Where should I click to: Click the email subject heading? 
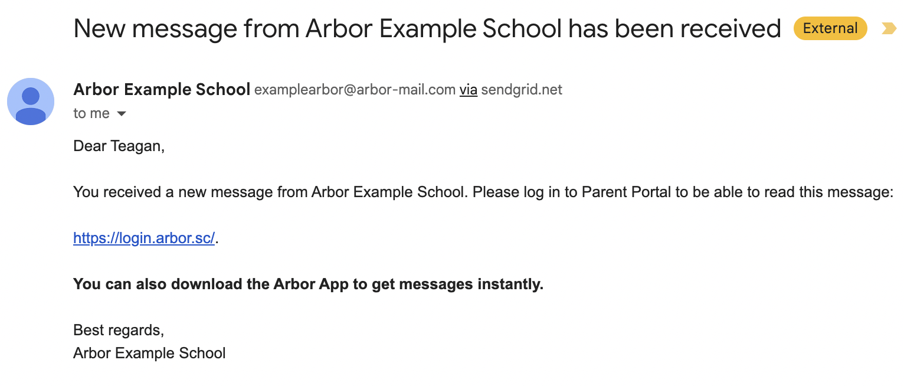(427, 28)
